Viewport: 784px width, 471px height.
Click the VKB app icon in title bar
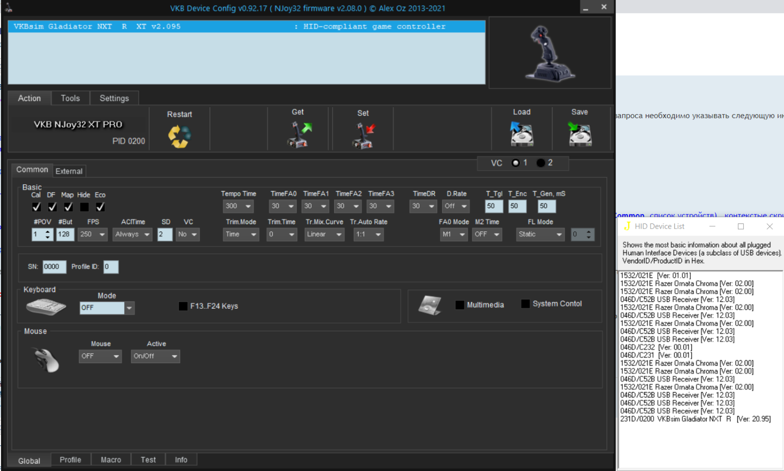8,7
